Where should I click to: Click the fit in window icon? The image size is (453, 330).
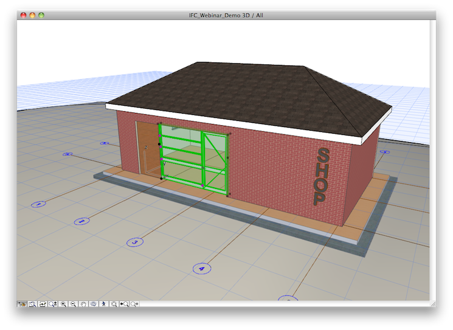coord(114,304)
